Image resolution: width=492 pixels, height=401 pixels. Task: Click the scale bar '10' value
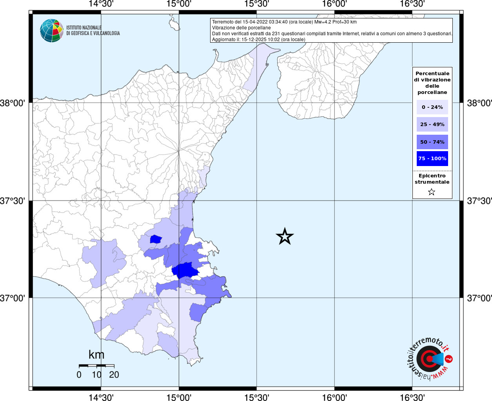(96, 374)
